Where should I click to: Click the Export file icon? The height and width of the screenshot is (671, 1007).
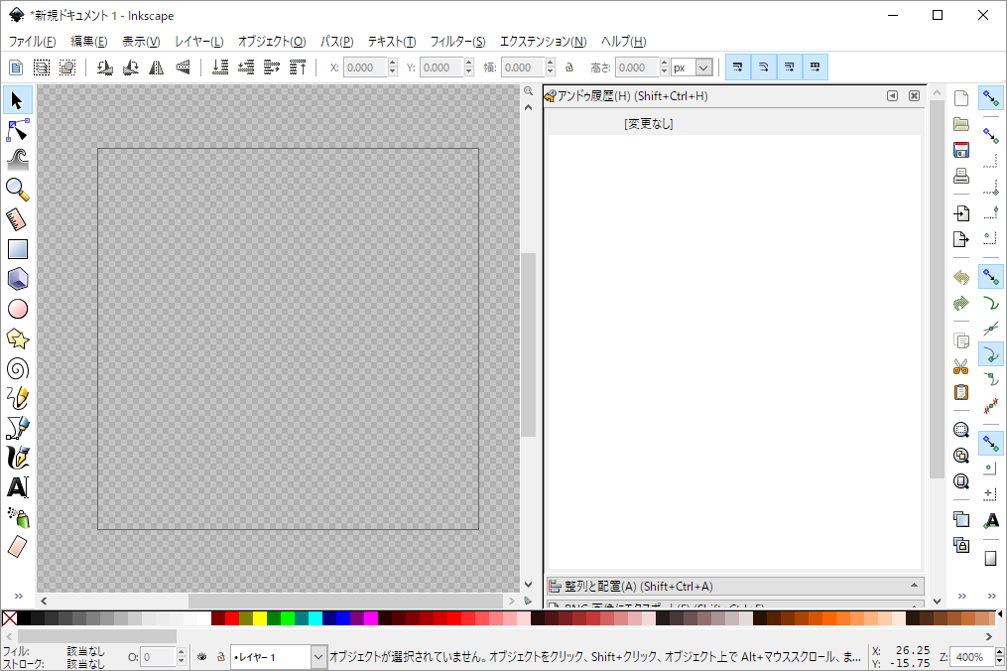[x=960, y=239]
